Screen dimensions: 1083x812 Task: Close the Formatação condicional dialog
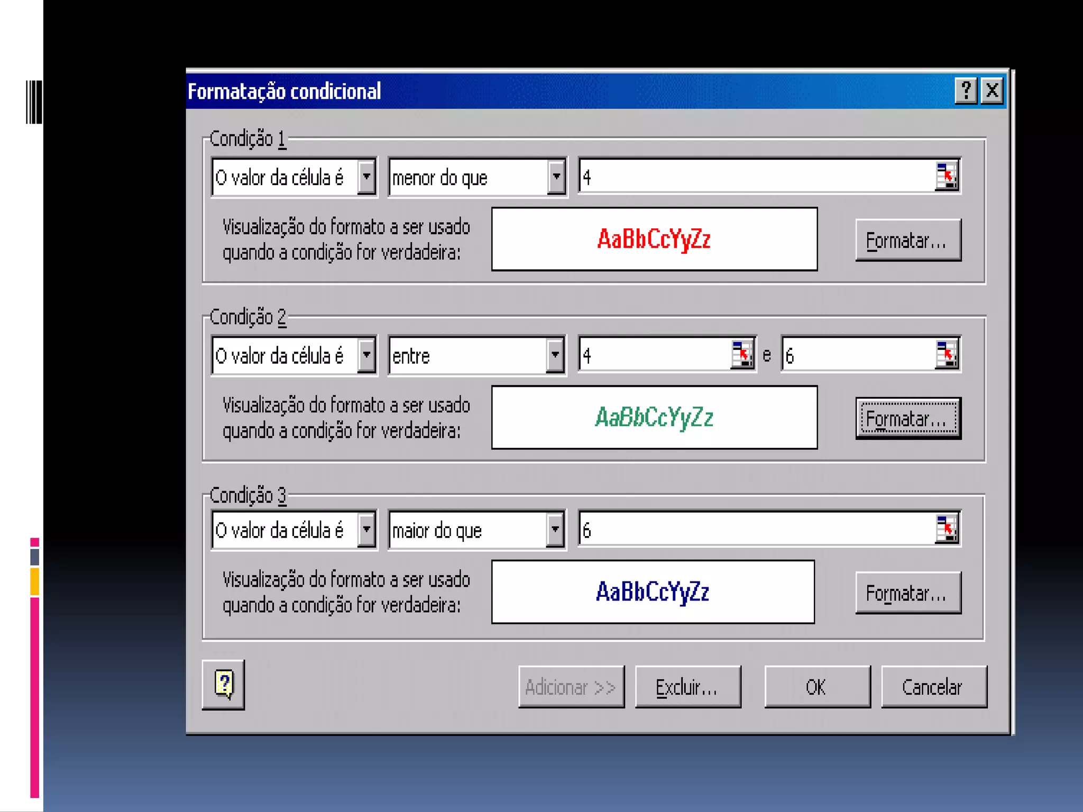tap(992, 91)
